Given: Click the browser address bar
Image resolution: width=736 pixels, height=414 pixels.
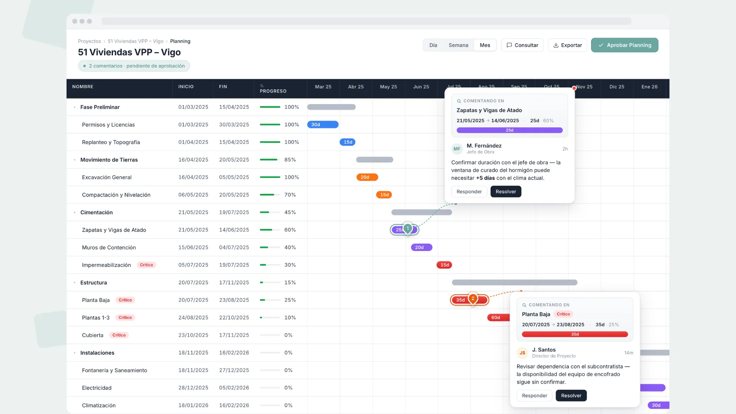Looking at the screenshot, I should point(366,21).
